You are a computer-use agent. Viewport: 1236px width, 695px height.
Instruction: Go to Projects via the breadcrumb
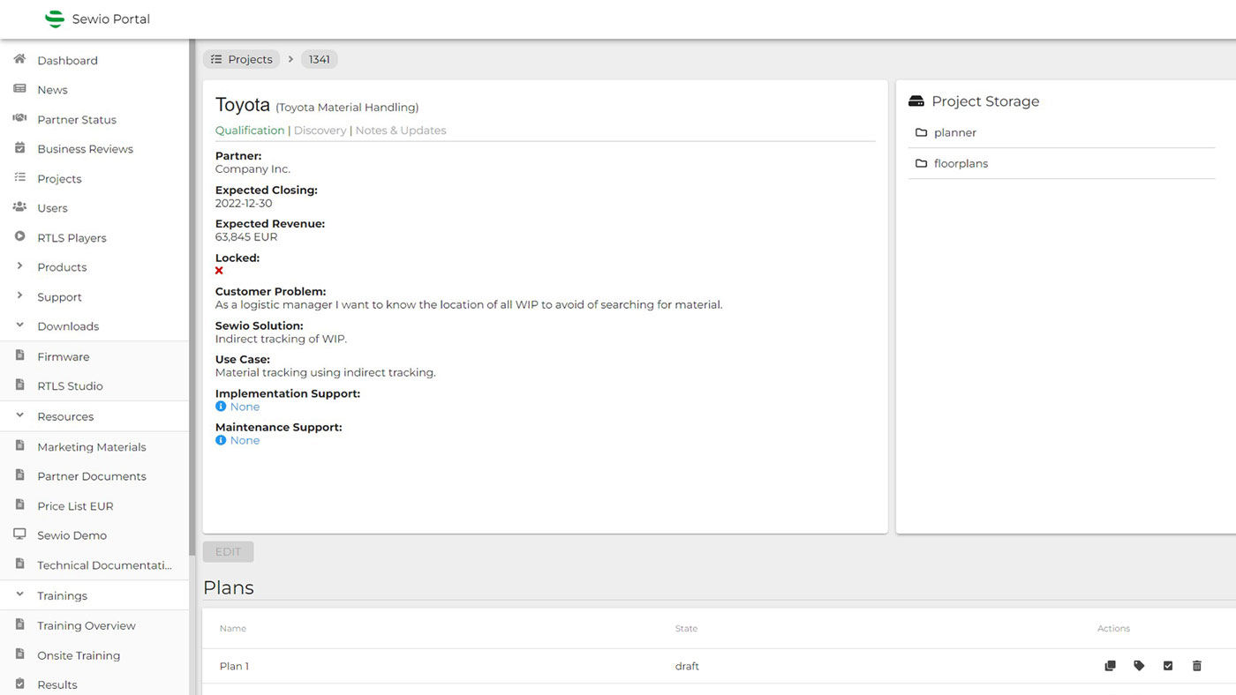click(x=241, y=59)
